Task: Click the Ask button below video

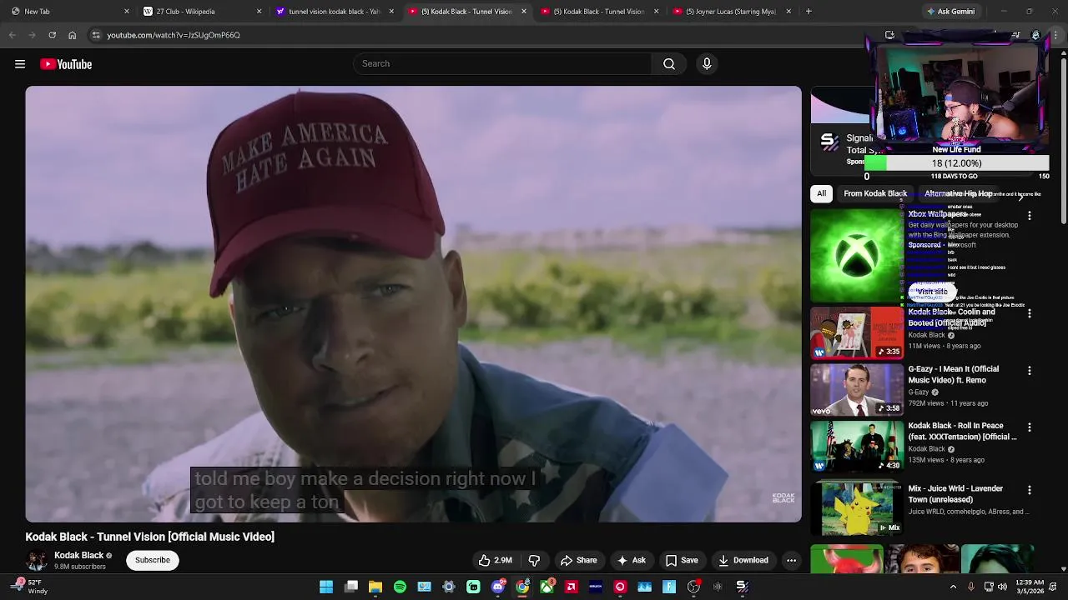Action: pyautogui.click(x=631, y=560)
